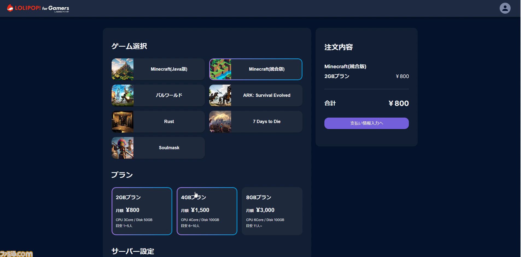Image resolution: width=521 pixels, height=257 pixels.
Task: Click the 7 Days to Die thumbnail
Action: (x=220, y=122)
